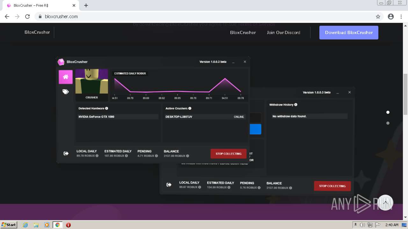Click the Chrome taskbar icon
This screenshot has height=229, width=408.
click(x=58, y=225)
